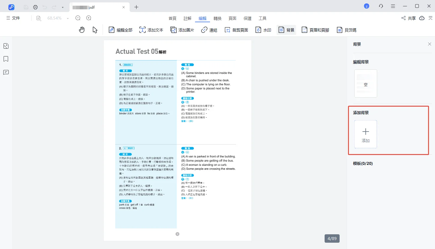
Task: Select the Hand pan tool
Action: pos(82,30)
